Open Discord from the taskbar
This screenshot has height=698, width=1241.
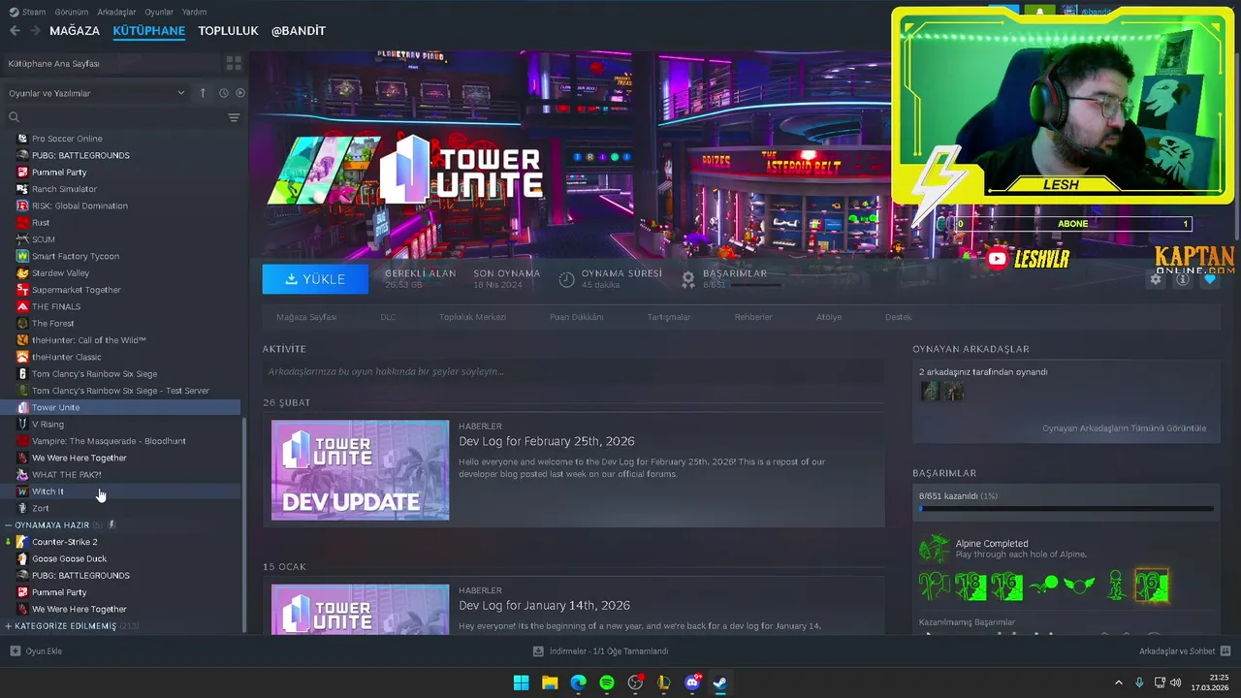pos(692,682)
